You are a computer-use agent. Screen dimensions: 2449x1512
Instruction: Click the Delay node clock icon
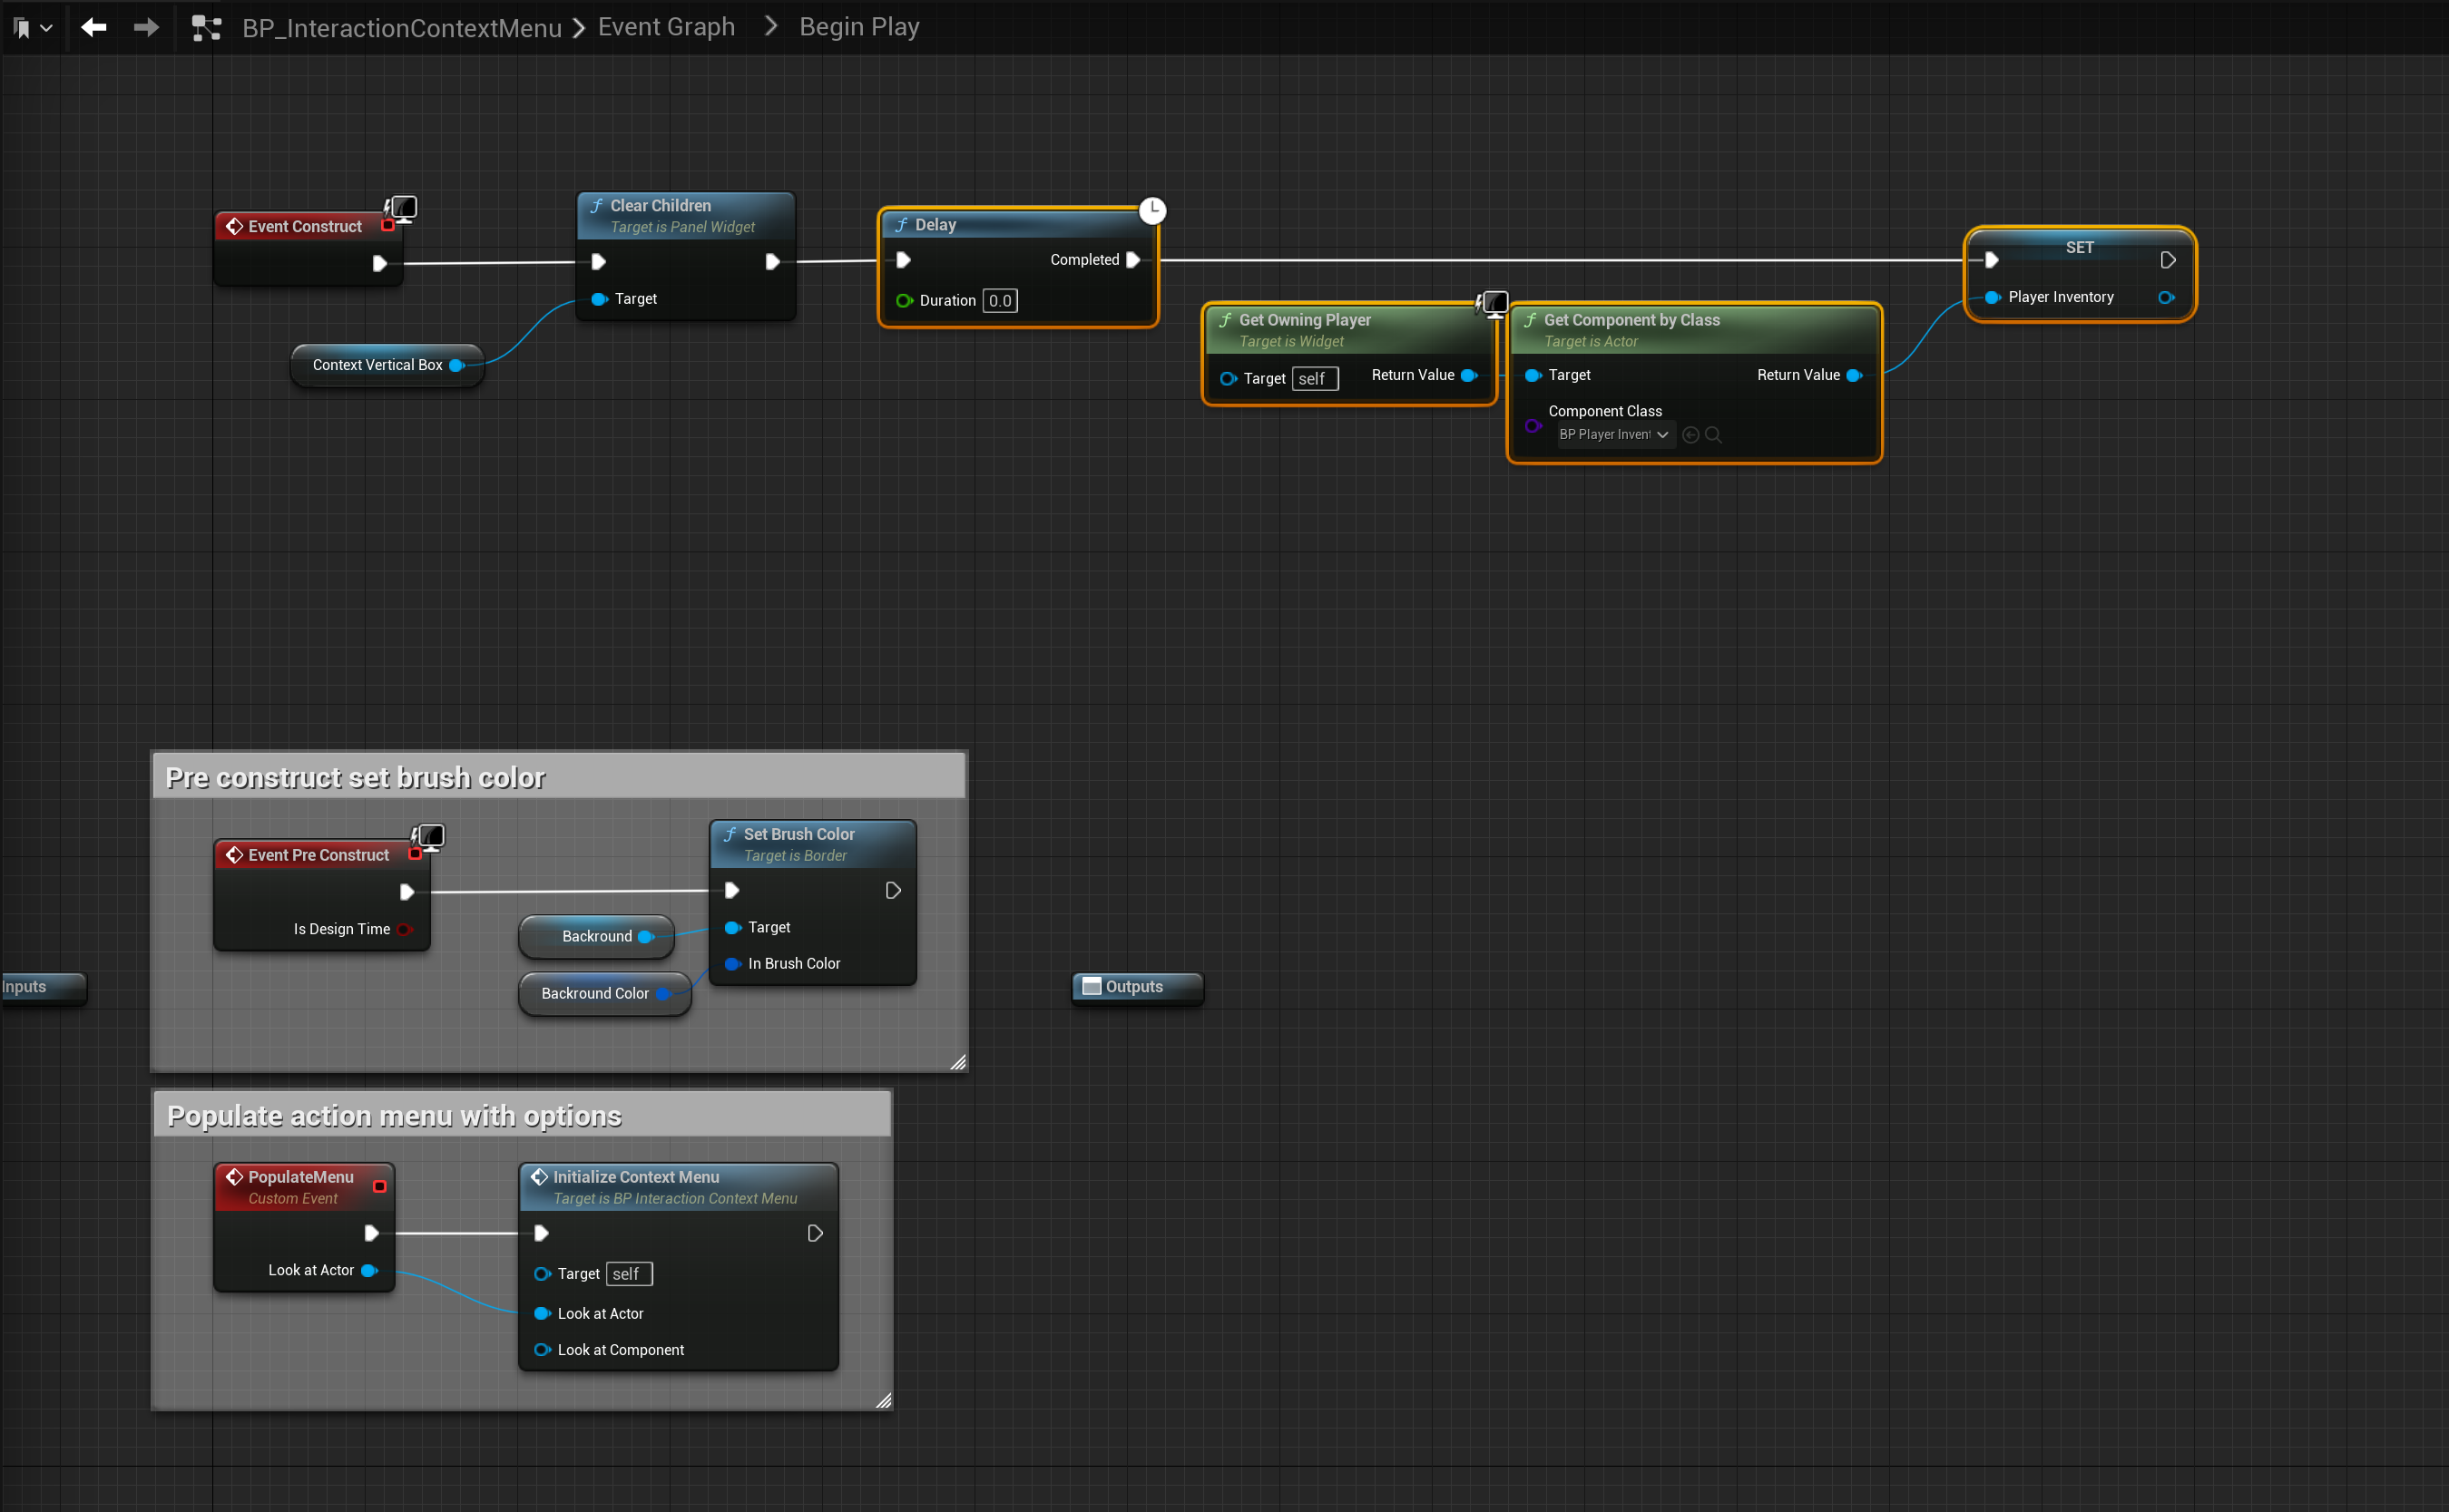coord(1152,211)
